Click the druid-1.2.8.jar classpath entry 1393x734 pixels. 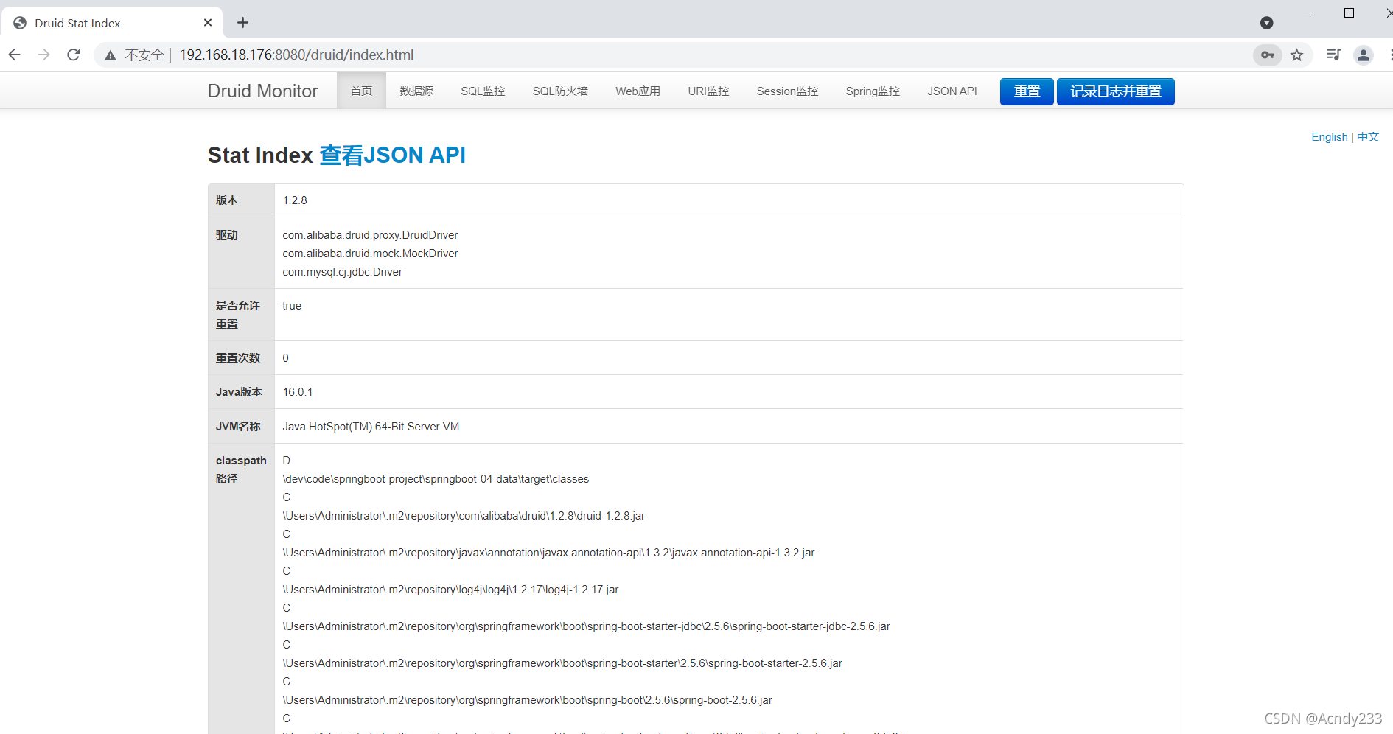(x=464, y=516)
